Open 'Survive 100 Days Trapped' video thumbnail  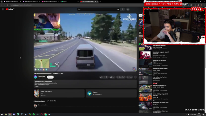[x=145, y=97]
